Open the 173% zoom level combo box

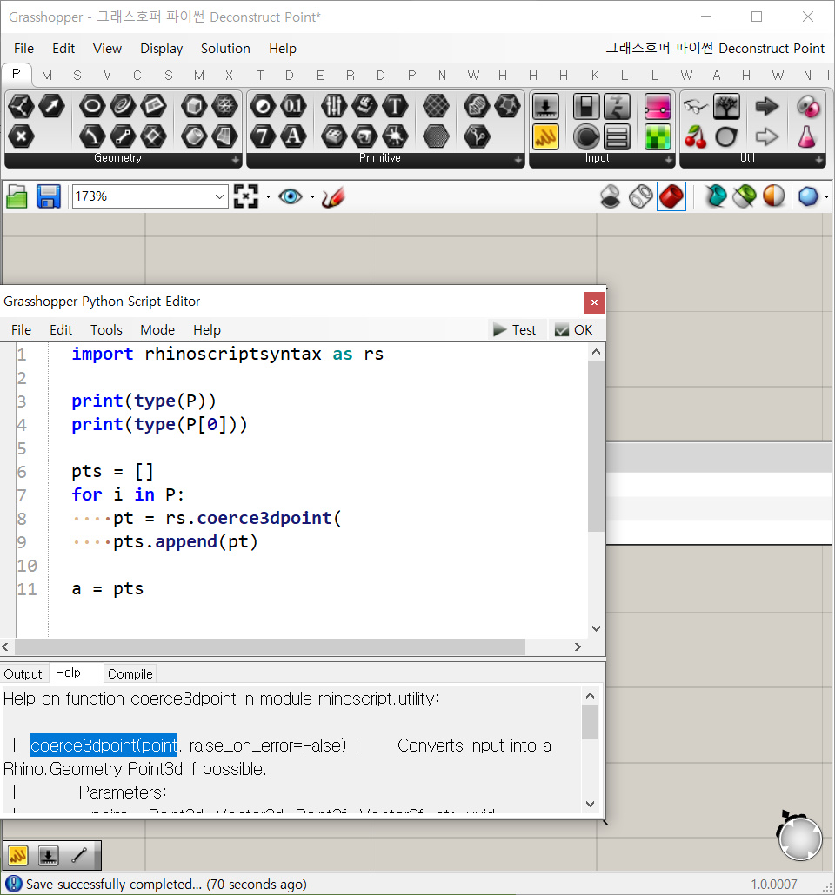(150, 196)
